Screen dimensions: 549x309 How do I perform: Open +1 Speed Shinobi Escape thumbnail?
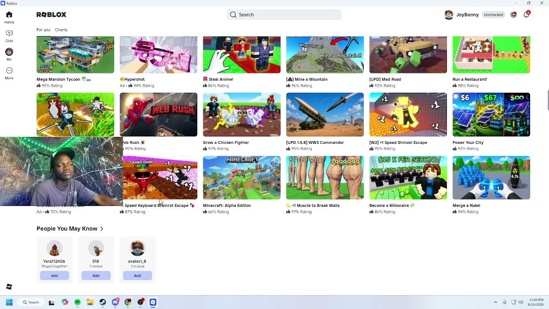[x=408, y=115]
